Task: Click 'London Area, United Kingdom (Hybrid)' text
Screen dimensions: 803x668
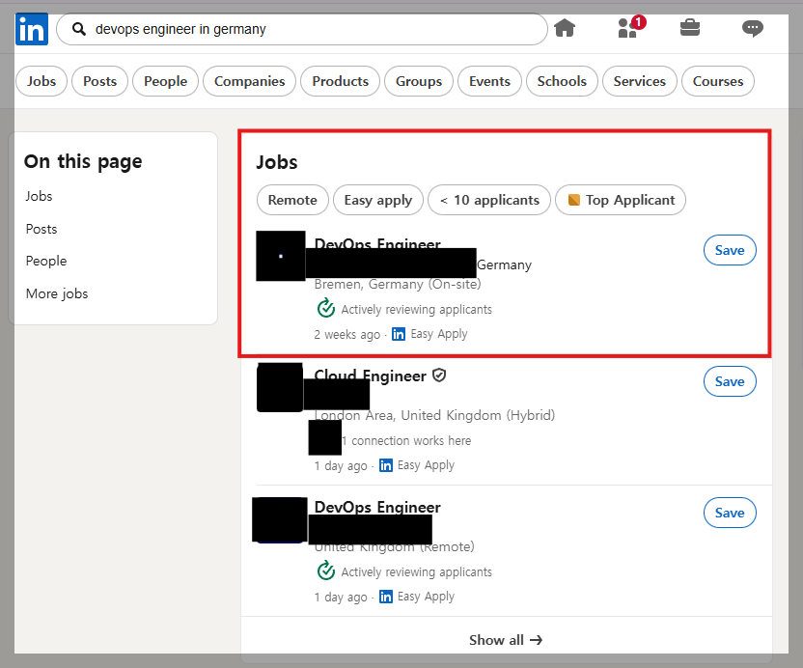Action: 434,415
